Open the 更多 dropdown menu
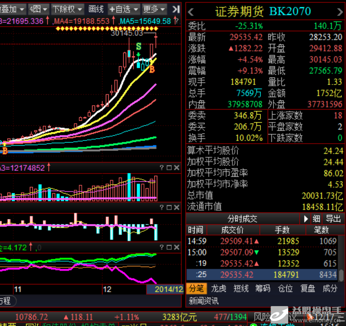 [154, 9]
